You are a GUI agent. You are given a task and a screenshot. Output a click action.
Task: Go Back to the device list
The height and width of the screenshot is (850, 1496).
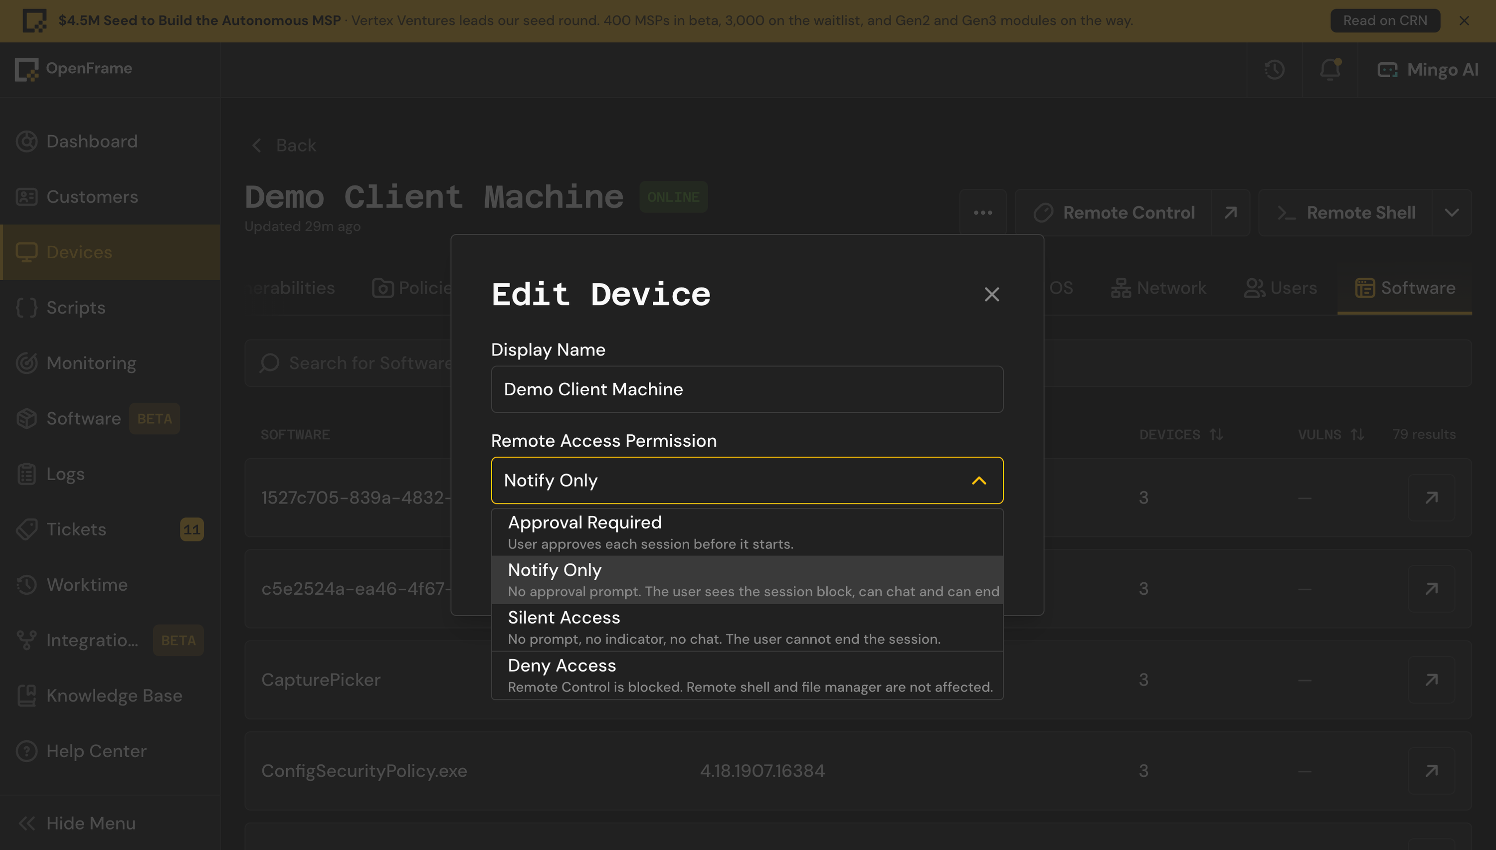pos(284,146)
